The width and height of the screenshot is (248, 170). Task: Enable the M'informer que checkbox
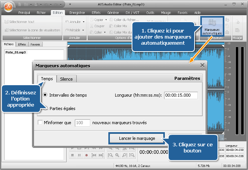click(x=40, y=123)
